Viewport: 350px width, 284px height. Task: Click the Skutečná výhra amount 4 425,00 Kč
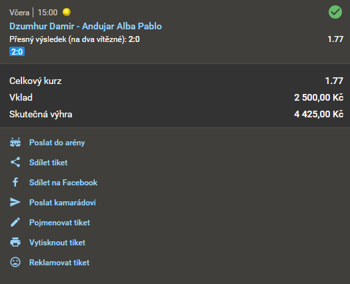(x=319, y=114)
